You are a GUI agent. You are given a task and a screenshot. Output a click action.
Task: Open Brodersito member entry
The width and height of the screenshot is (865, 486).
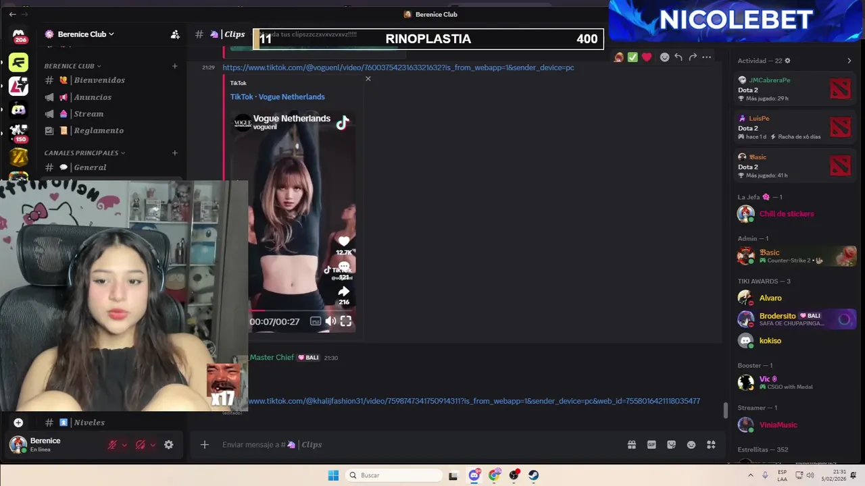795,319
